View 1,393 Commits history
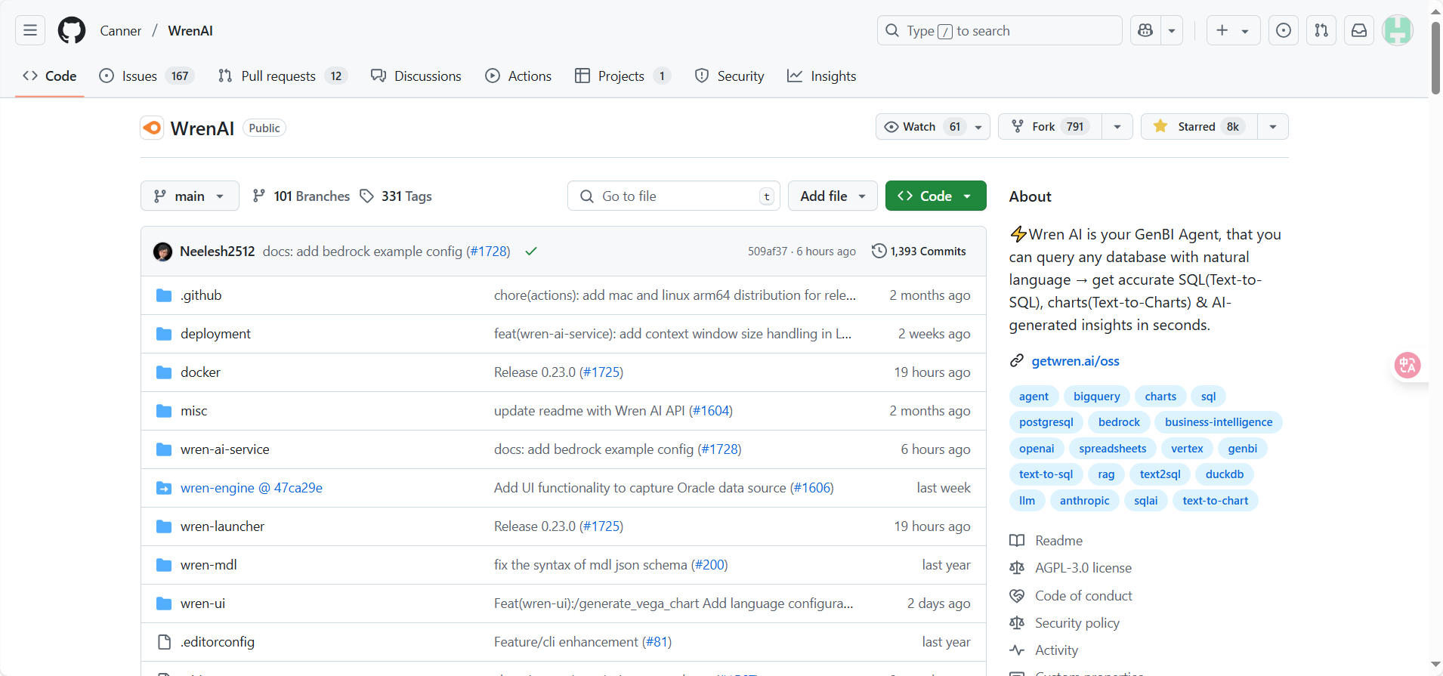Image resolution: width=1443 pixels, height=676 pixels. tap(919, 252)
